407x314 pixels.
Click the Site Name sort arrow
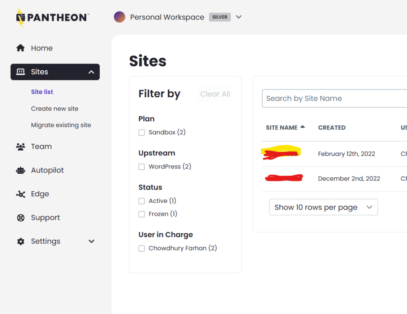(302, 127)
